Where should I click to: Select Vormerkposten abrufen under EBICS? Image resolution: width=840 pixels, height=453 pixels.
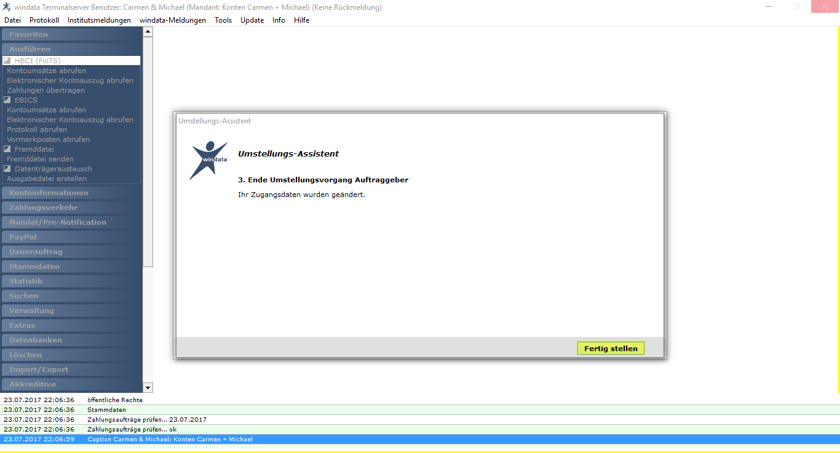click(x=48, y=139)
